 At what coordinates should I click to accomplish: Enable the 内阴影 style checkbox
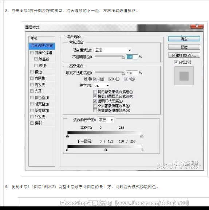pos(32,78)
